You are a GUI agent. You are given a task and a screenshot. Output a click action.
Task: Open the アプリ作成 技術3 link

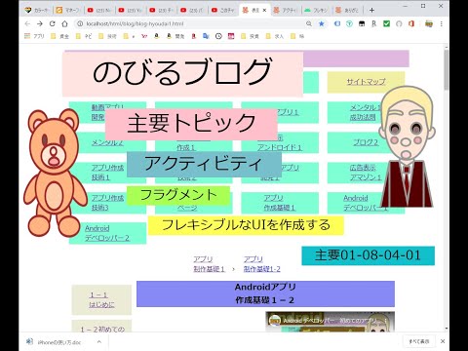click(107, 203)
